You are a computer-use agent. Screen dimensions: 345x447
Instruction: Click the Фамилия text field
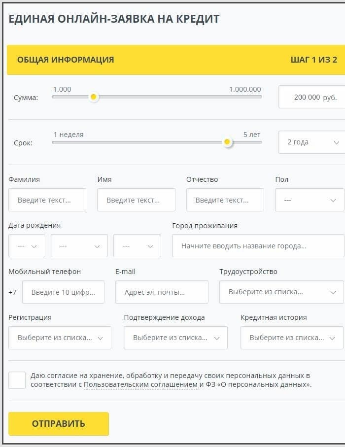pyautogui.click(x=47, y=200)
